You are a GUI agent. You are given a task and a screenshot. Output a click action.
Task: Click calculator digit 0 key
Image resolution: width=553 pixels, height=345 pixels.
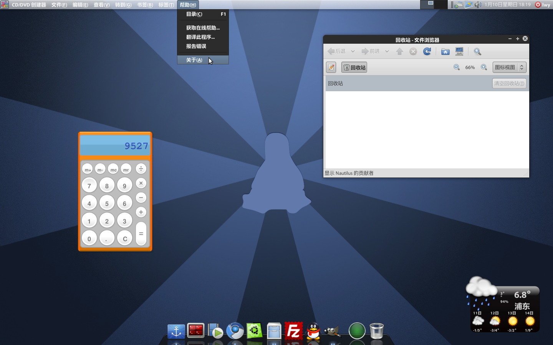89,238
